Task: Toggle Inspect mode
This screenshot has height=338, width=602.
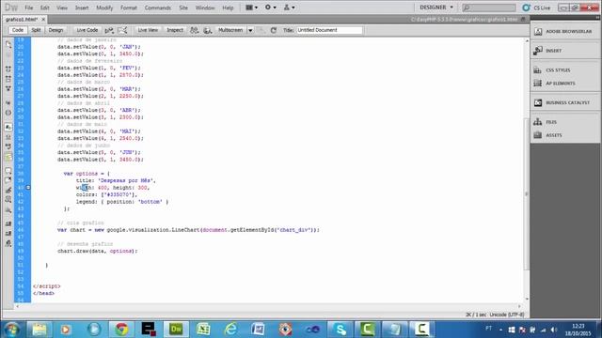Action: 175,30
